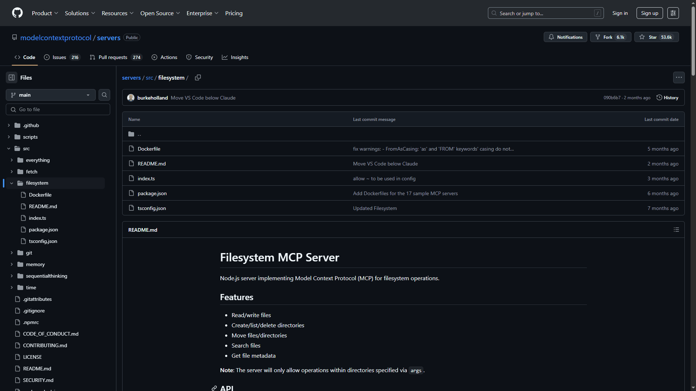Collapse the Files side panel icon
The height and width of the screenshot is (391, 696).
point(11,77)
